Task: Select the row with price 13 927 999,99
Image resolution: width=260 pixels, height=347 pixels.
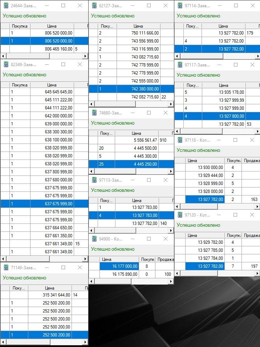Action: tap(217, 100)
